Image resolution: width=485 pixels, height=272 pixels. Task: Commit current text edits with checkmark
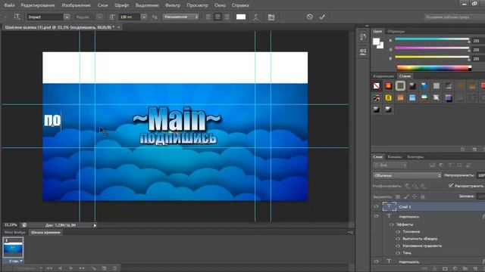coord(322,17)
